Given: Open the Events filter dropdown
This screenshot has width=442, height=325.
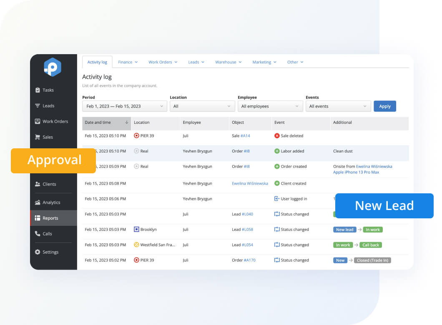Looking at the screenshot, I should pyautogui.click(x=338, y=106).
